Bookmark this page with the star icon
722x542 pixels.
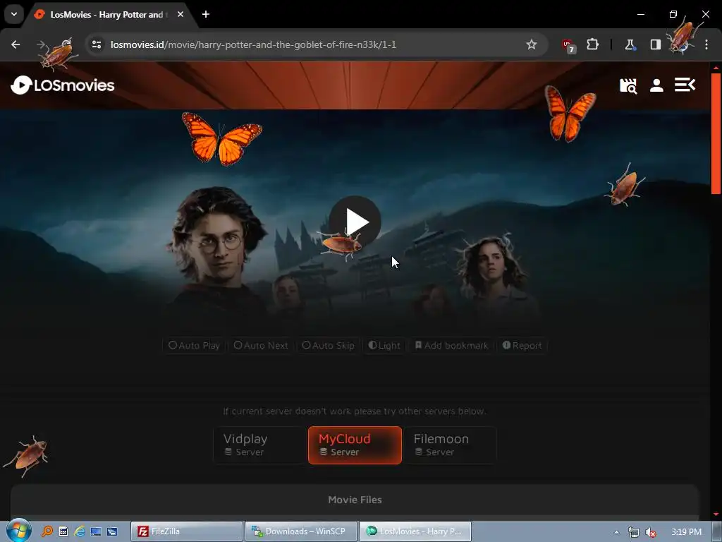[x=532, y=44]
